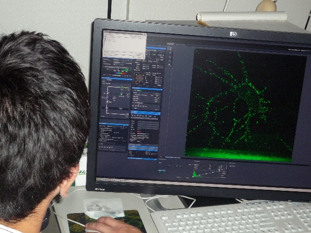The width and height of the screenshot is (311, 233).
Task: Collapse the bottom-left tool panel via its blue header
Action: (114, 124)
